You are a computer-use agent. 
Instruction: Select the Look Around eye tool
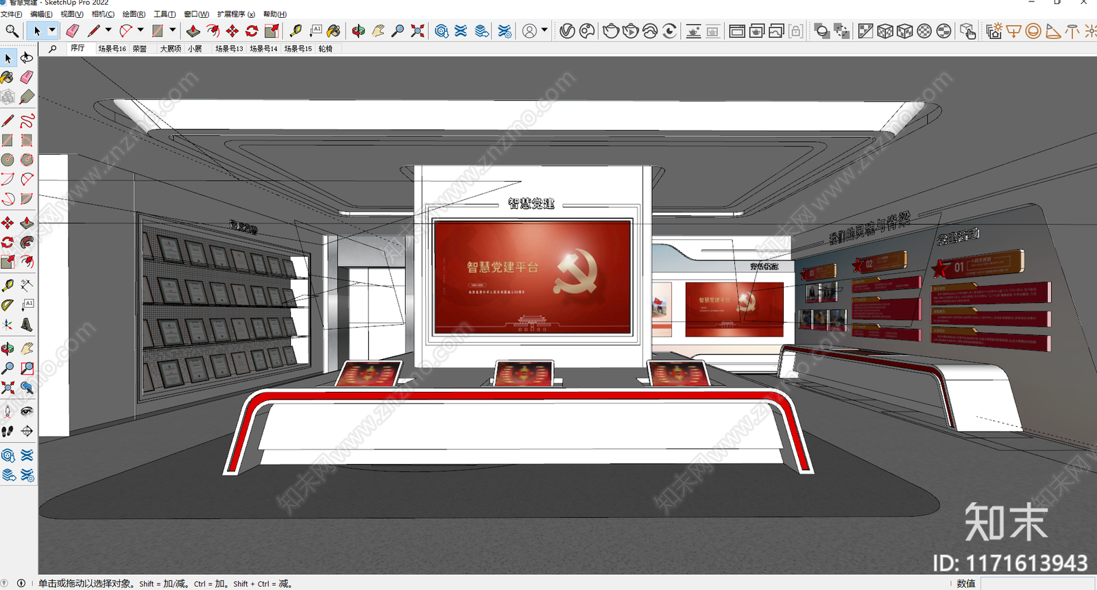[27, 411]
